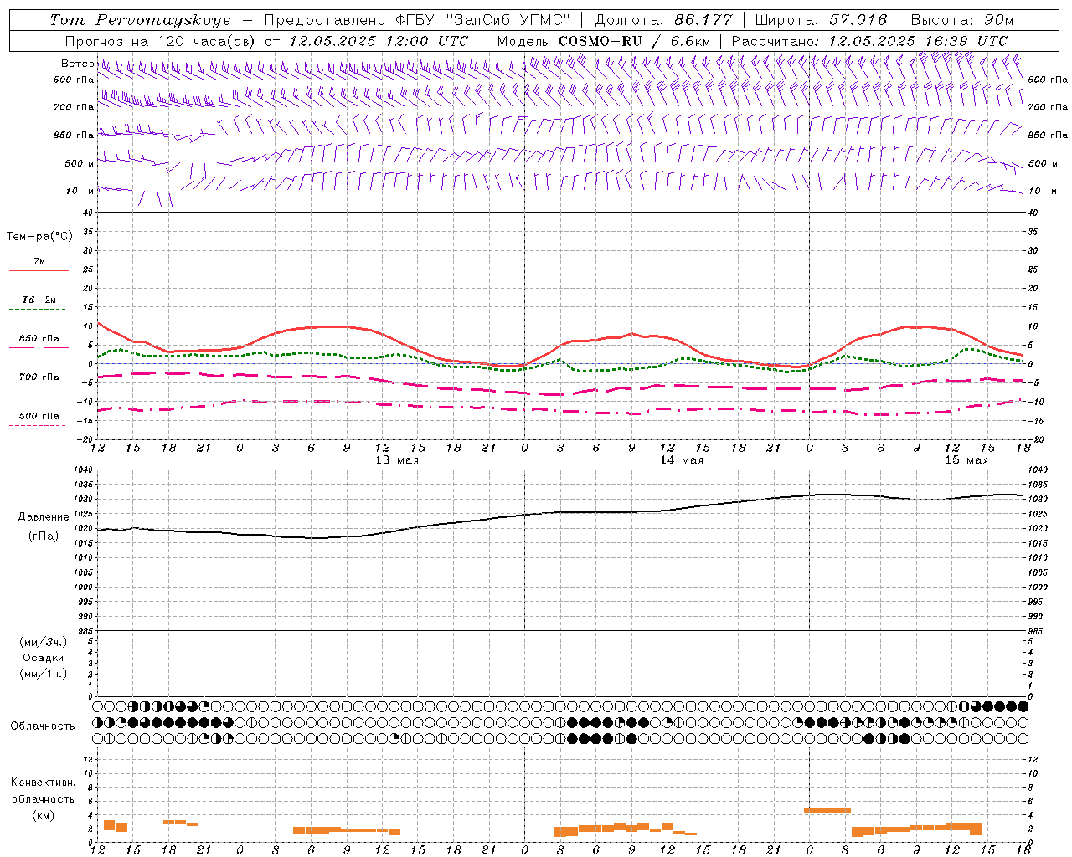Click the 13 мая date label

pos(397,460)
